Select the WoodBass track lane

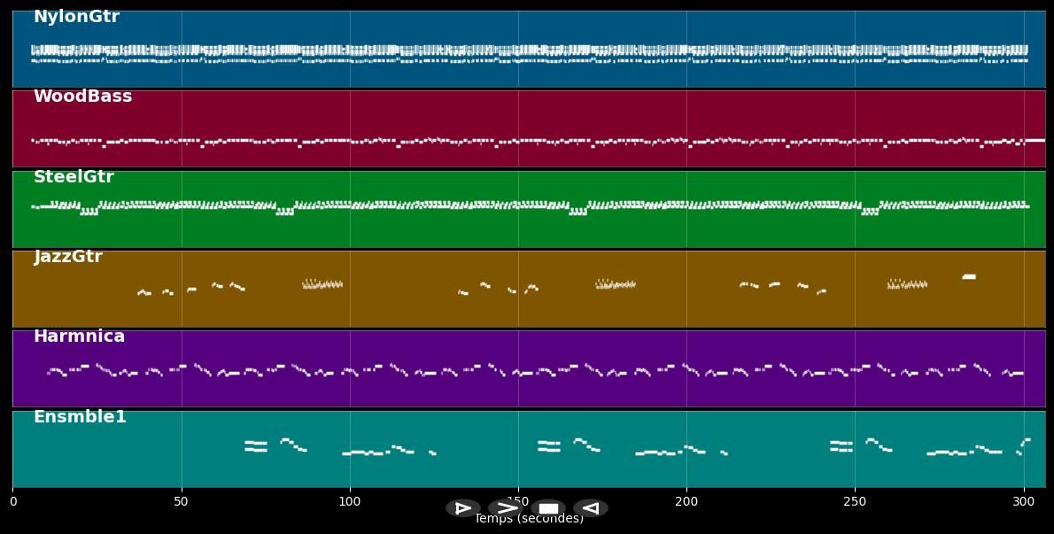pyautogui.click(x=527, y=128)
